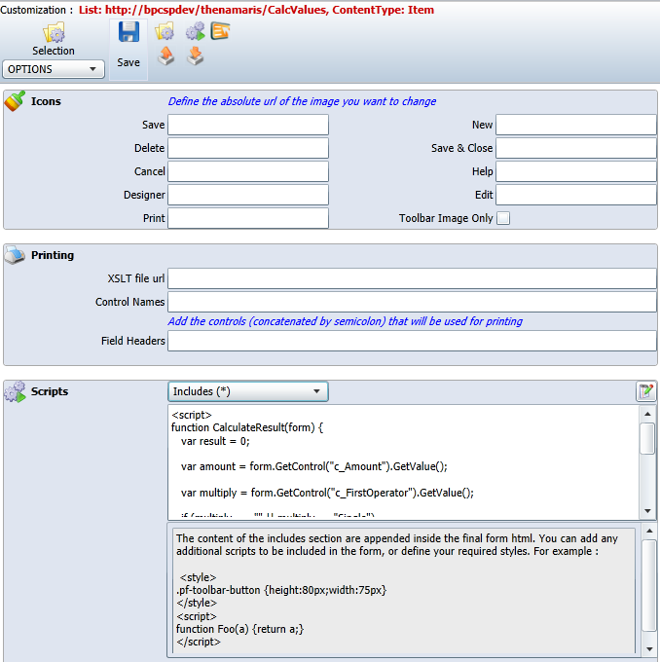
Task: Click into the XSLT file url field
Action: [412, 278]
